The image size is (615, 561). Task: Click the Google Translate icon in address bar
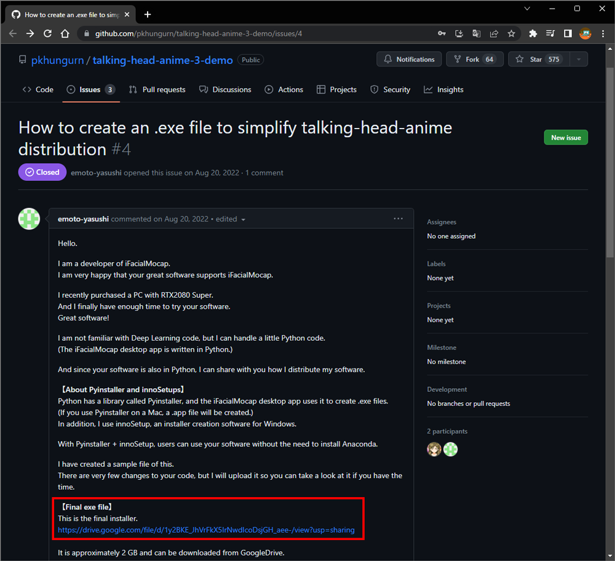click(477, 34)
